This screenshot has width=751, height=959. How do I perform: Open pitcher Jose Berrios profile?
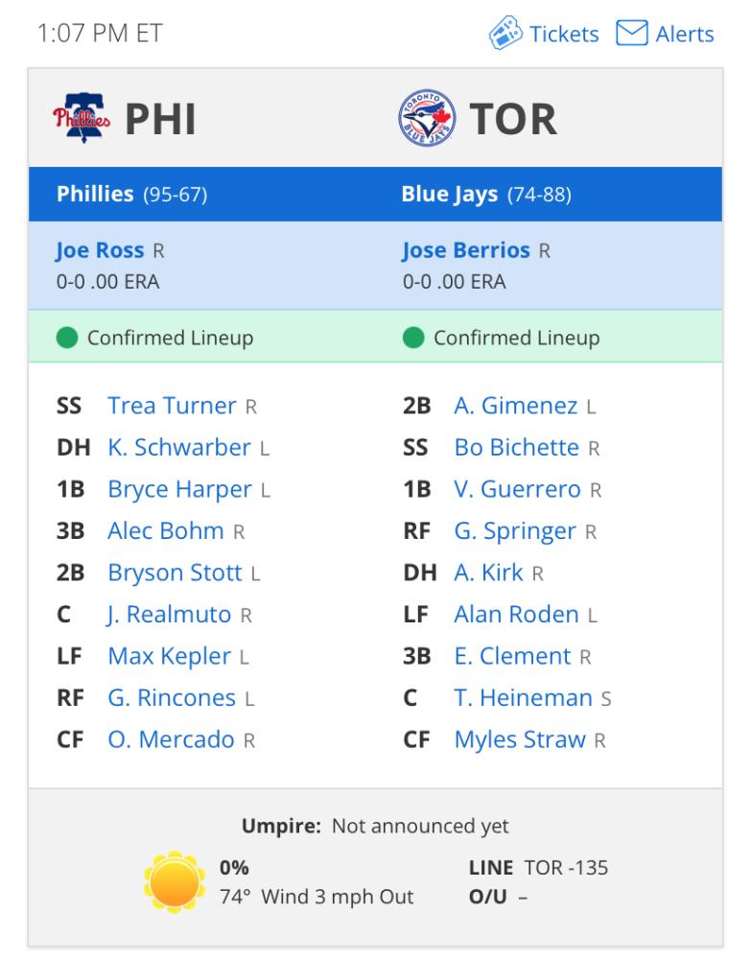pos(466,250)
